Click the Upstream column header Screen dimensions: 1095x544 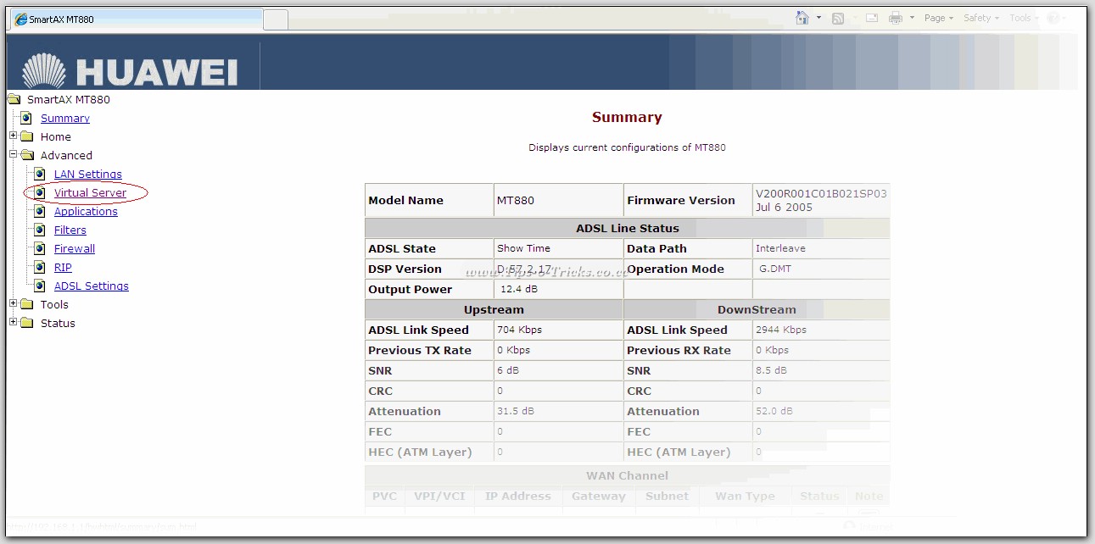494,309
